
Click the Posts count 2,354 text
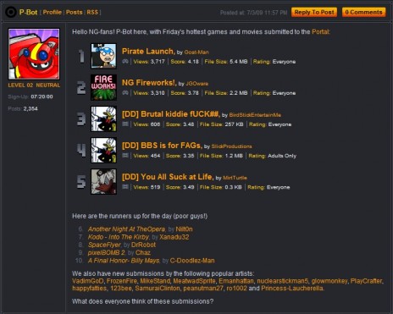click(x=30, y=108)
